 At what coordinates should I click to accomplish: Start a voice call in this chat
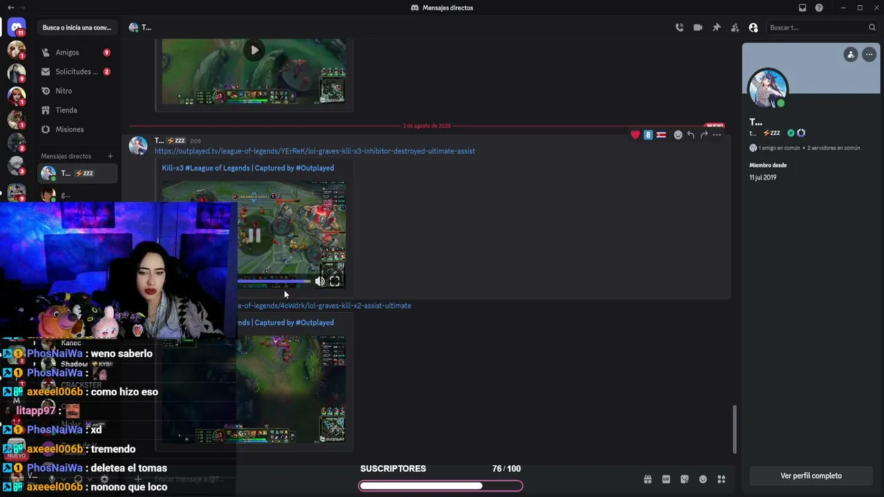pyautogui.click(x=680, y=28)
